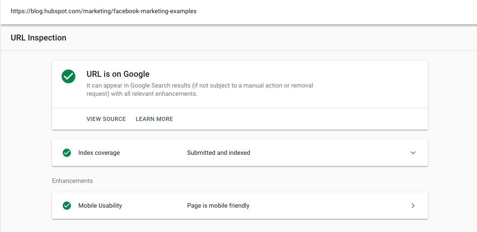Open VIEW SOURCE for the inspected URL
Image resolution: width=477 pixels, height=232 pixels.
coord(106,119)
